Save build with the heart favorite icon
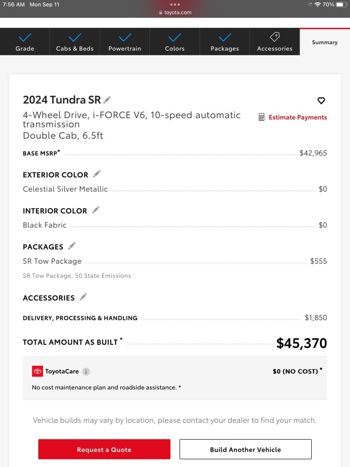This screenshot has width=350, height=467. pos(321,100)
